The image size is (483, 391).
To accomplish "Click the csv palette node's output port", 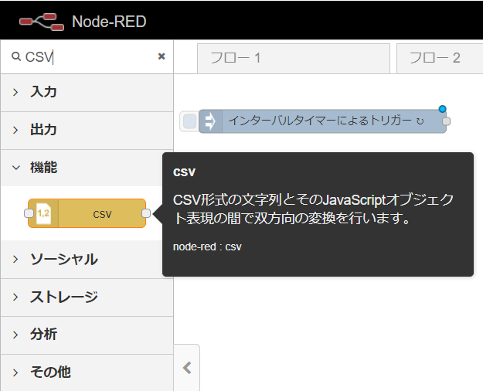I will click(146, 213).
